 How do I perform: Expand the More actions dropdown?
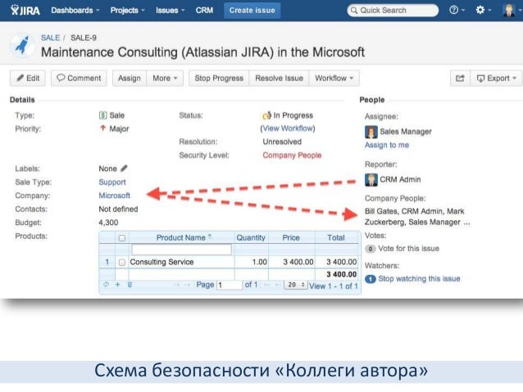165,79
